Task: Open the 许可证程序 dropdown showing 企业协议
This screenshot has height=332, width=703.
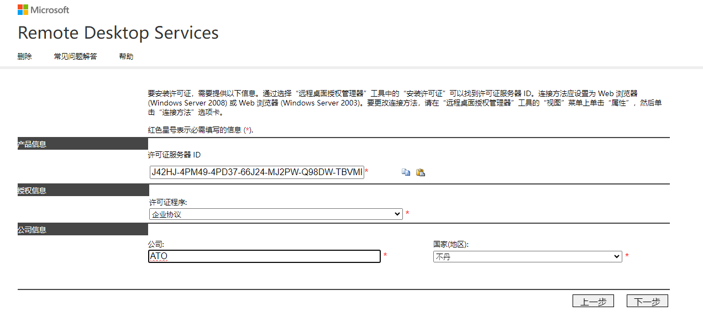Action: pos(276,214)
